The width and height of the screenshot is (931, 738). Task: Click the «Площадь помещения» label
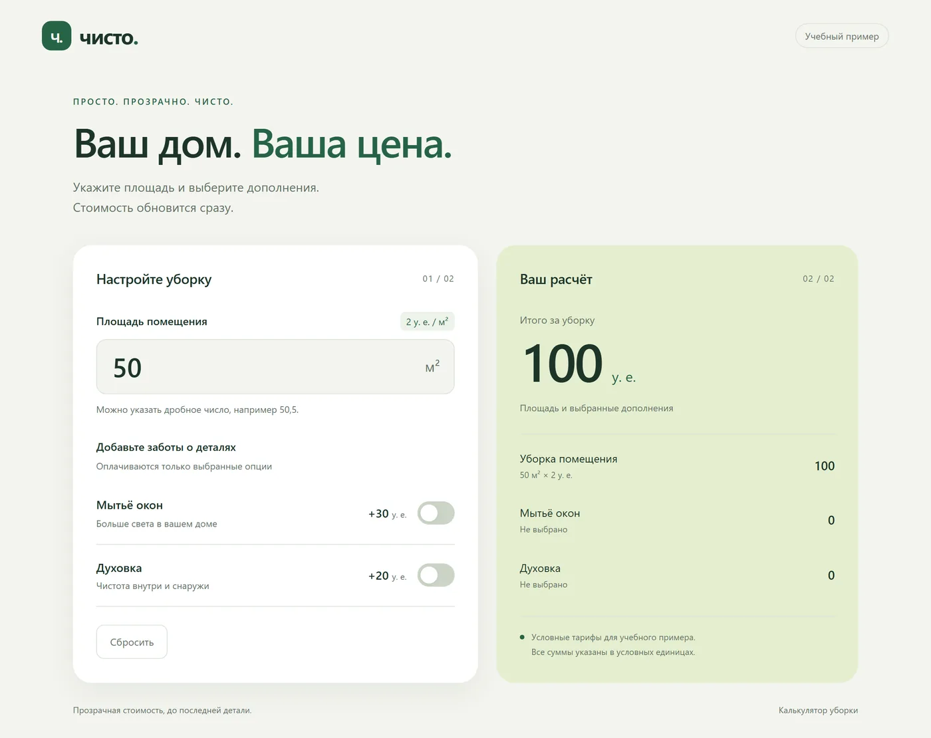click(152, 322)
